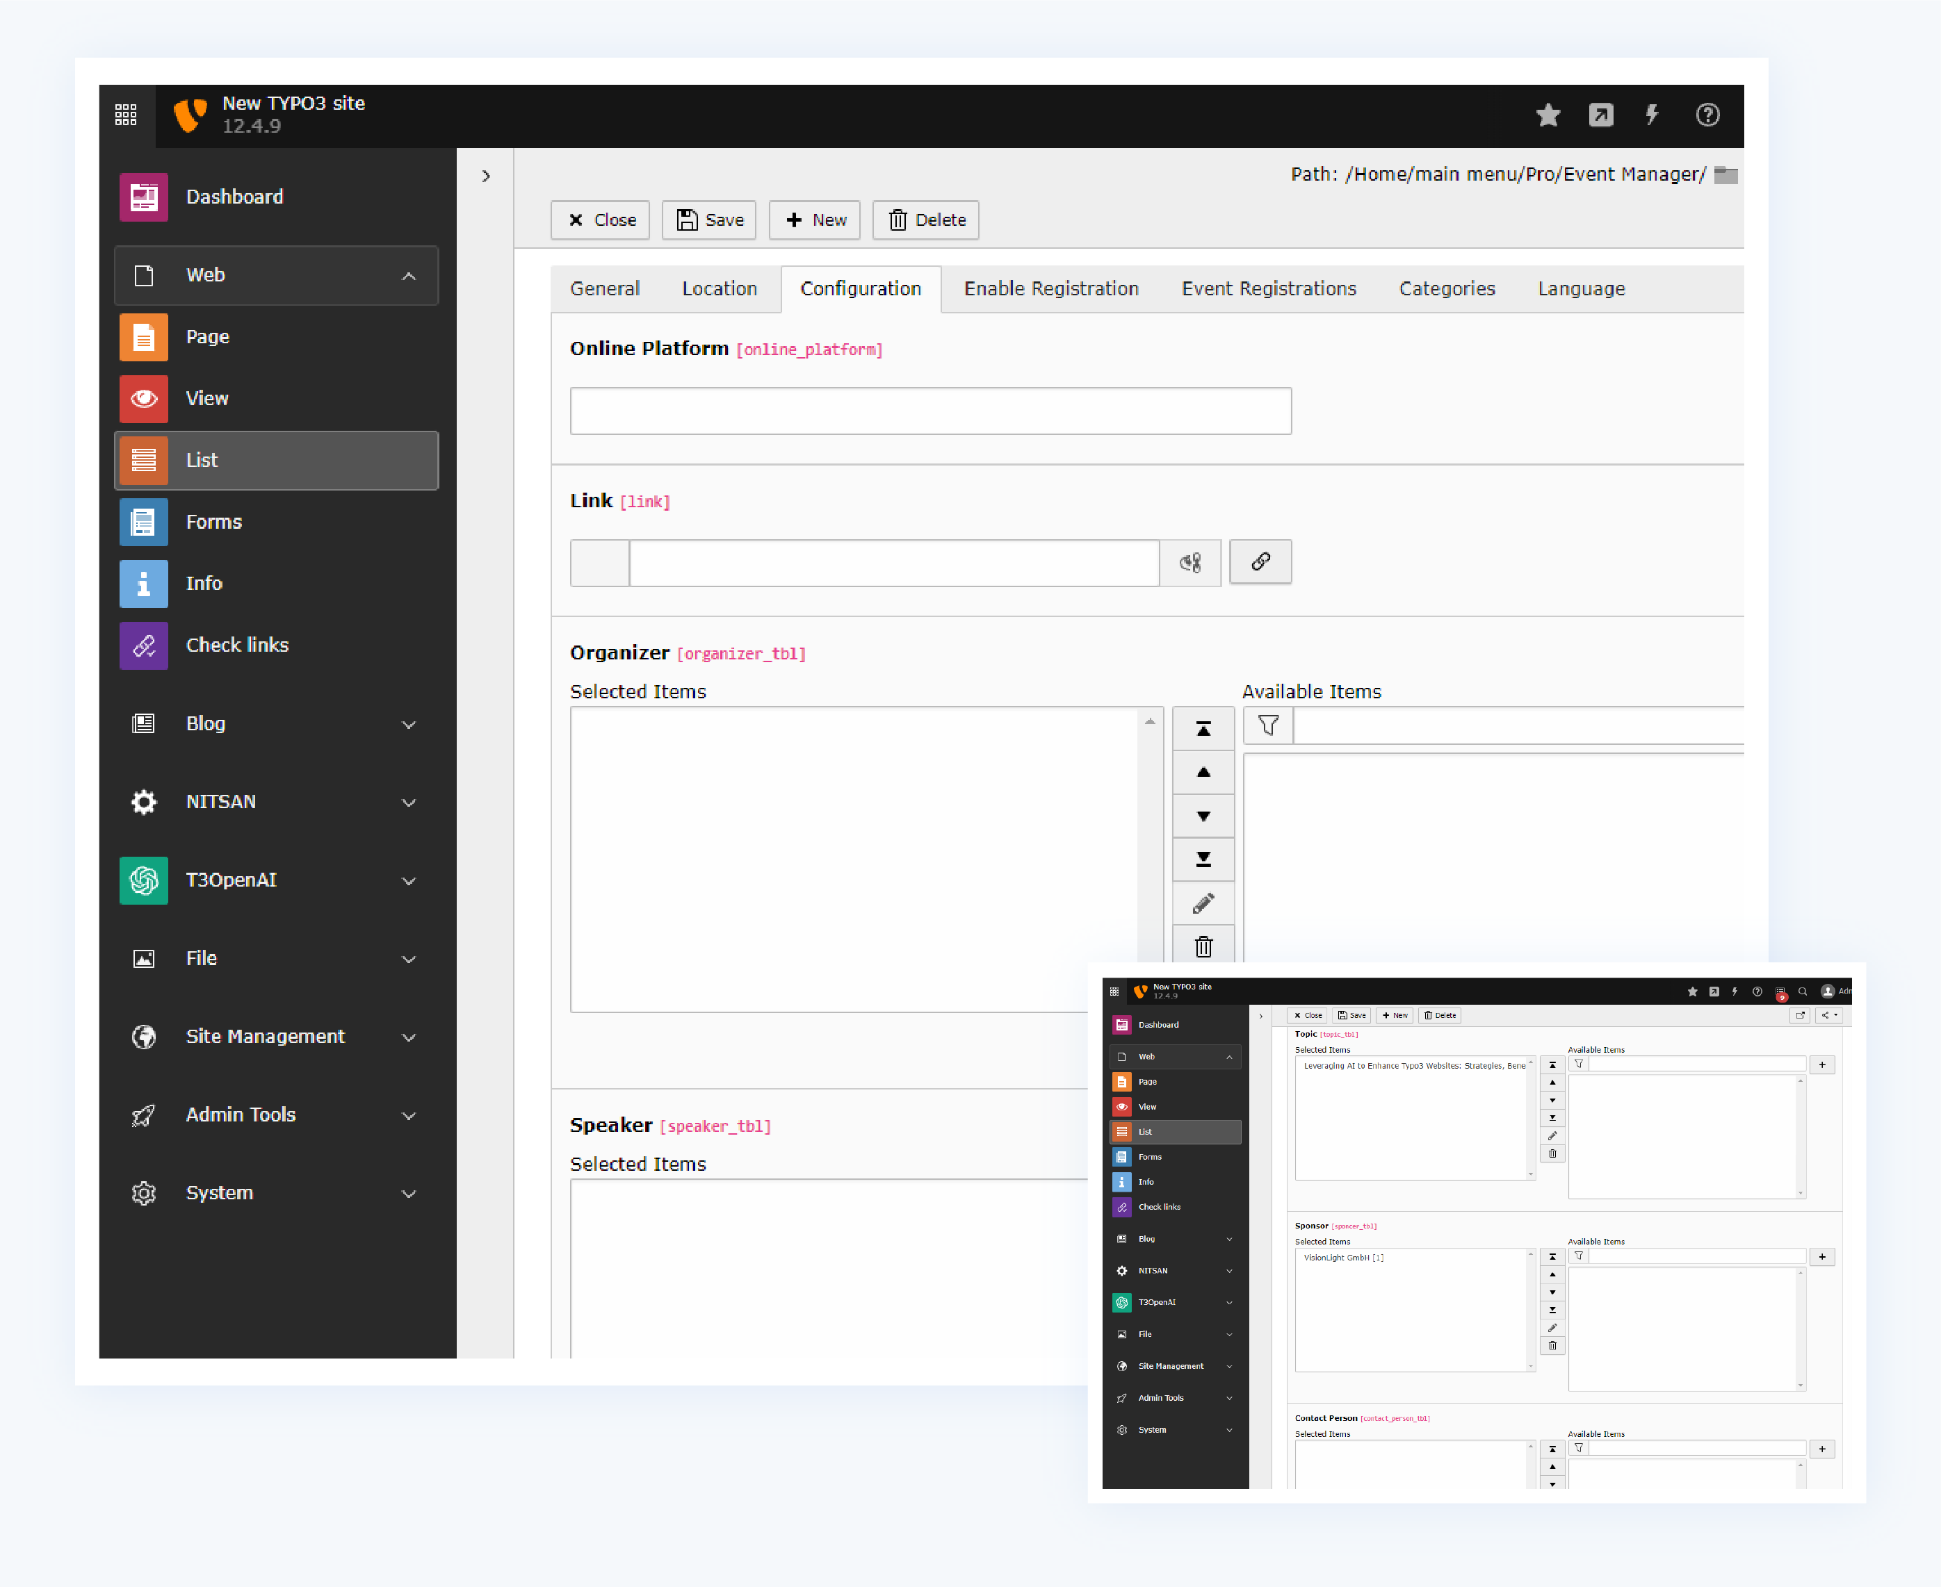Open the Check links module
The image size is (1941, 1587).
pos(237,646)
